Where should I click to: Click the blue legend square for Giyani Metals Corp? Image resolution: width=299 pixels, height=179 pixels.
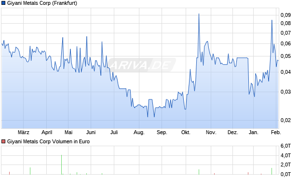3,3
